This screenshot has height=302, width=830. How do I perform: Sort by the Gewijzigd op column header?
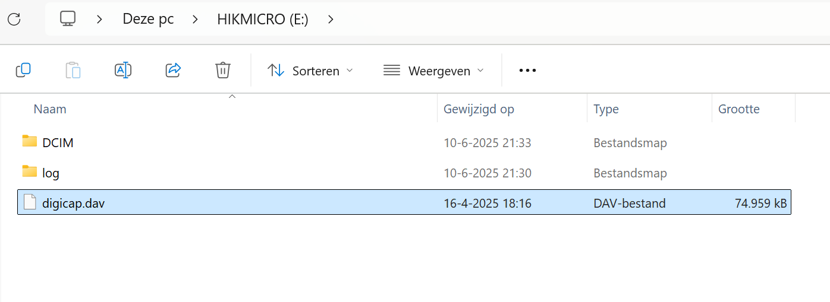pyautogui.click(x=479, y=109)
